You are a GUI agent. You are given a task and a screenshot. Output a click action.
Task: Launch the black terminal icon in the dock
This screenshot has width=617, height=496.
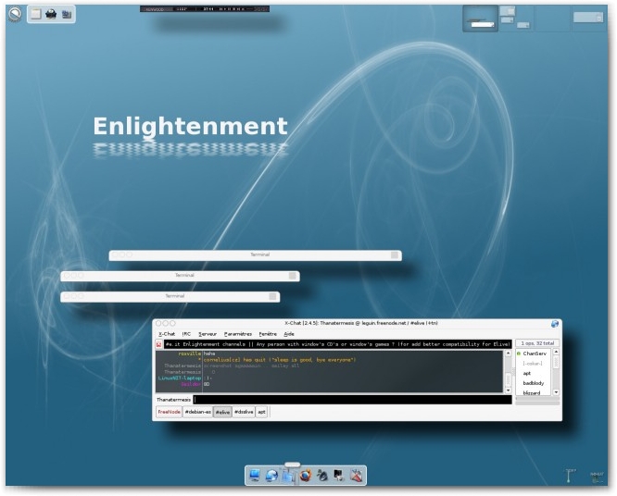point(339,476)
